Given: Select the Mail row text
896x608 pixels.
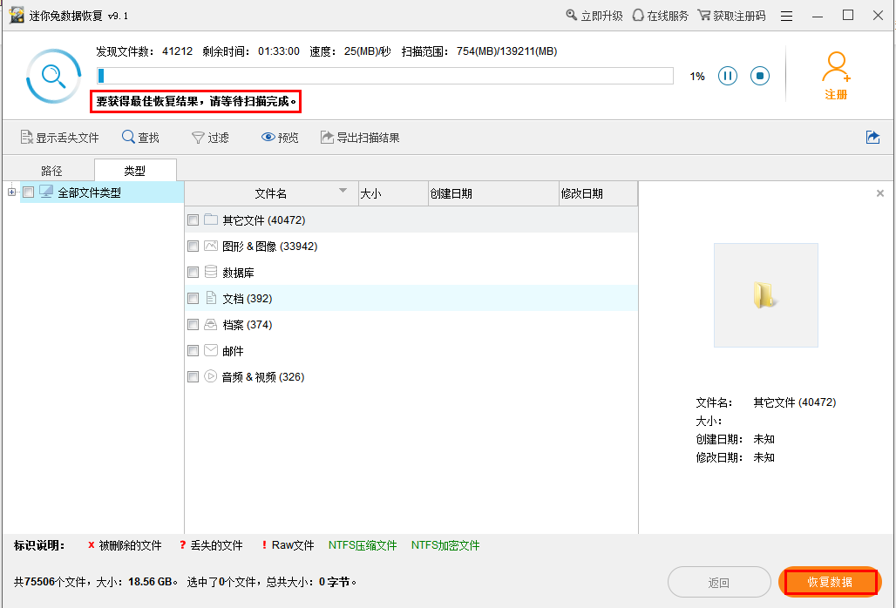Looking at the screenshot, I should point(233,351).
